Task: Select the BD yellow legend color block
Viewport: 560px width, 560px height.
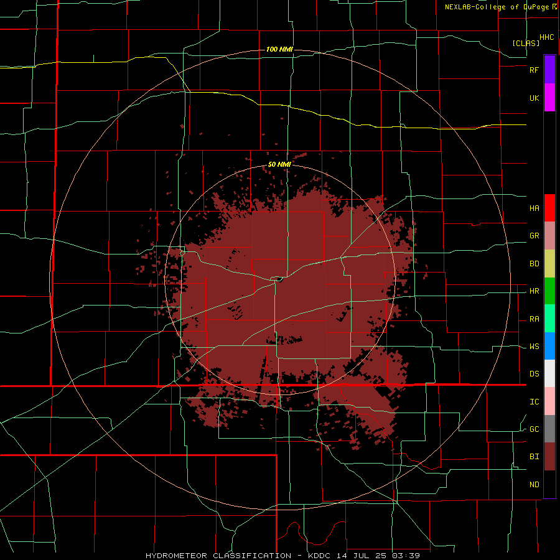Action: 549,264
